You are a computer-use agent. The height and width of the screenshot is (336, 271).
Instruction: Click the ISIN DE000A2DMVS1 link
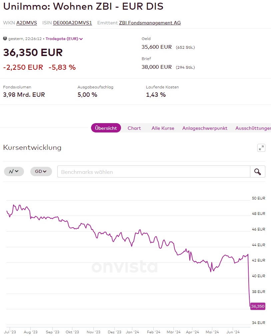point(72,23)
